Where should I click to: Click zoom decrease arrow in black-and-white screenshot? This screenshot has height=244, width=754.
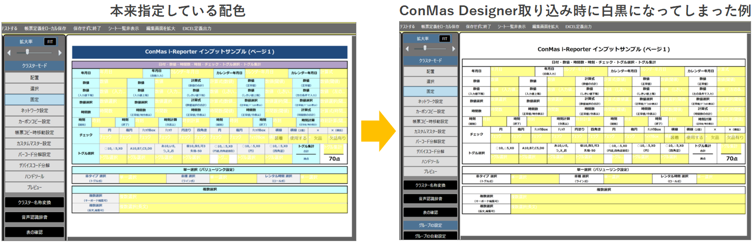tap(407, 49)
